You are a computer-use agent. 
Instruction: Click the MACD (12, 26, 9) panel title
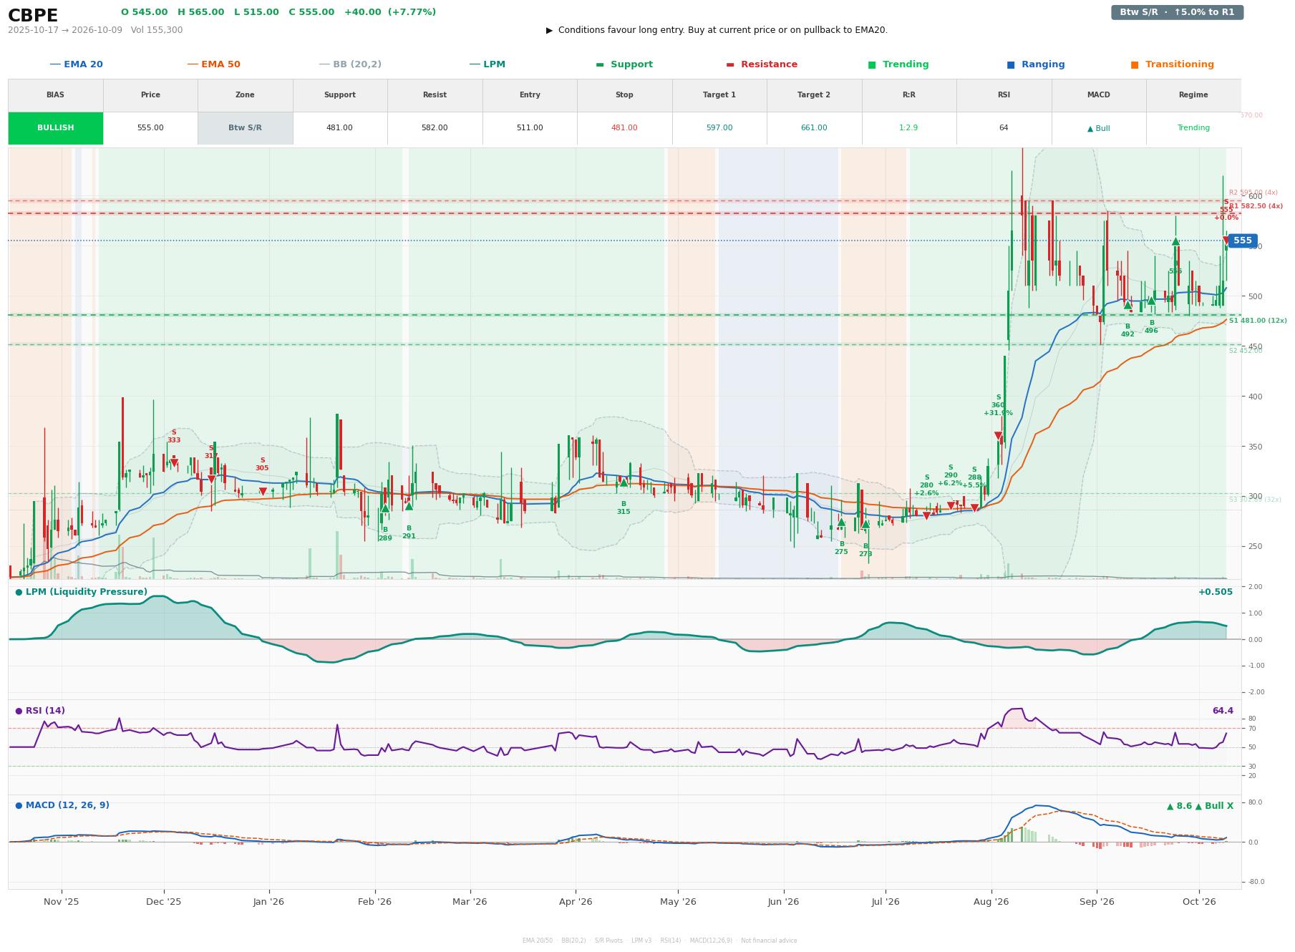62,805
